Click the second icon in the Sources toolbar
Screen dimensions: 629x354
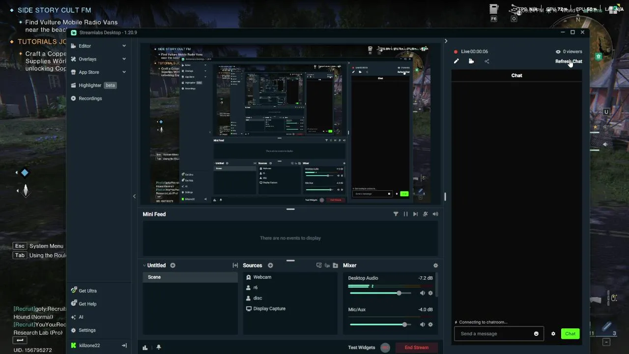click(x=327, y=265)
